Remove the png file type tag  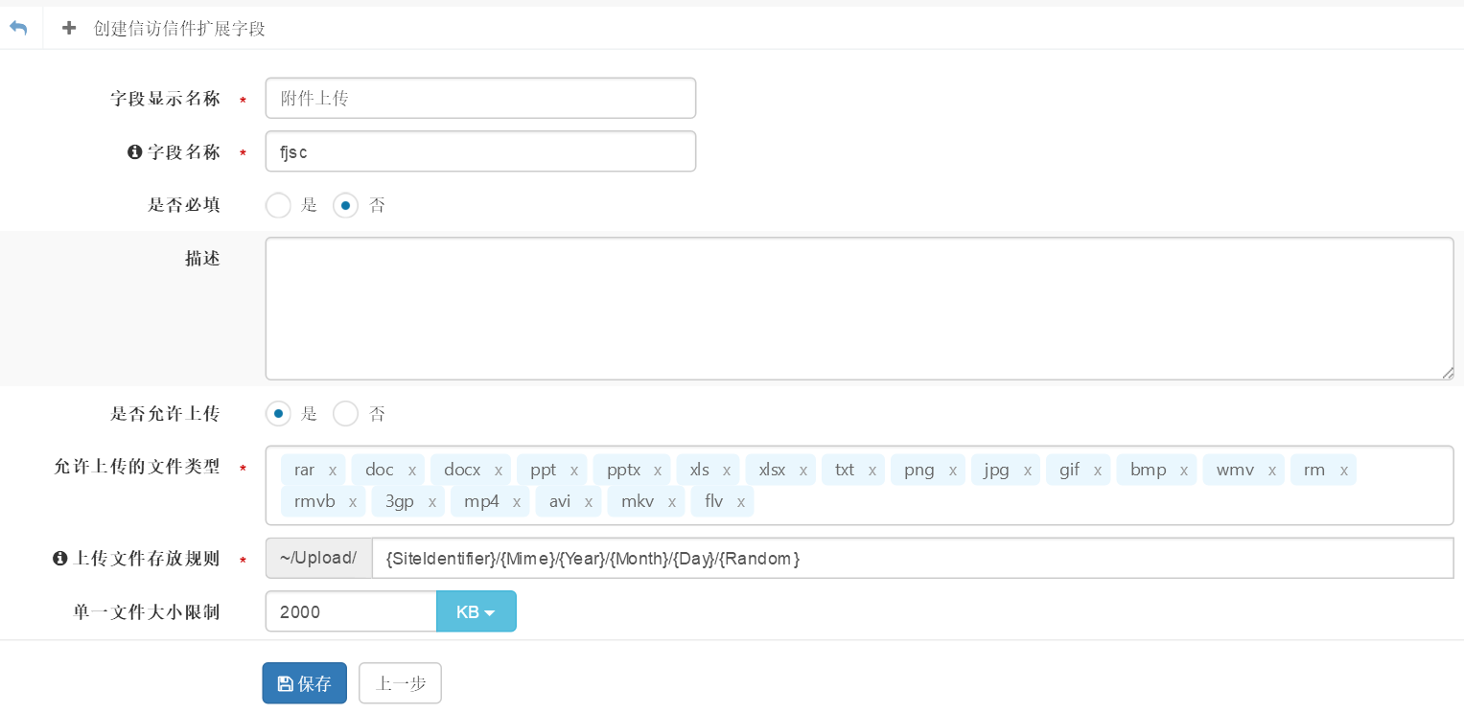pos(953,471)
